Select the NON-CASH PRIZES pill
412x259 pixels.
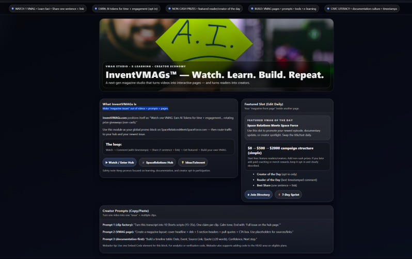pyautogui.click(x=204, y=9)
